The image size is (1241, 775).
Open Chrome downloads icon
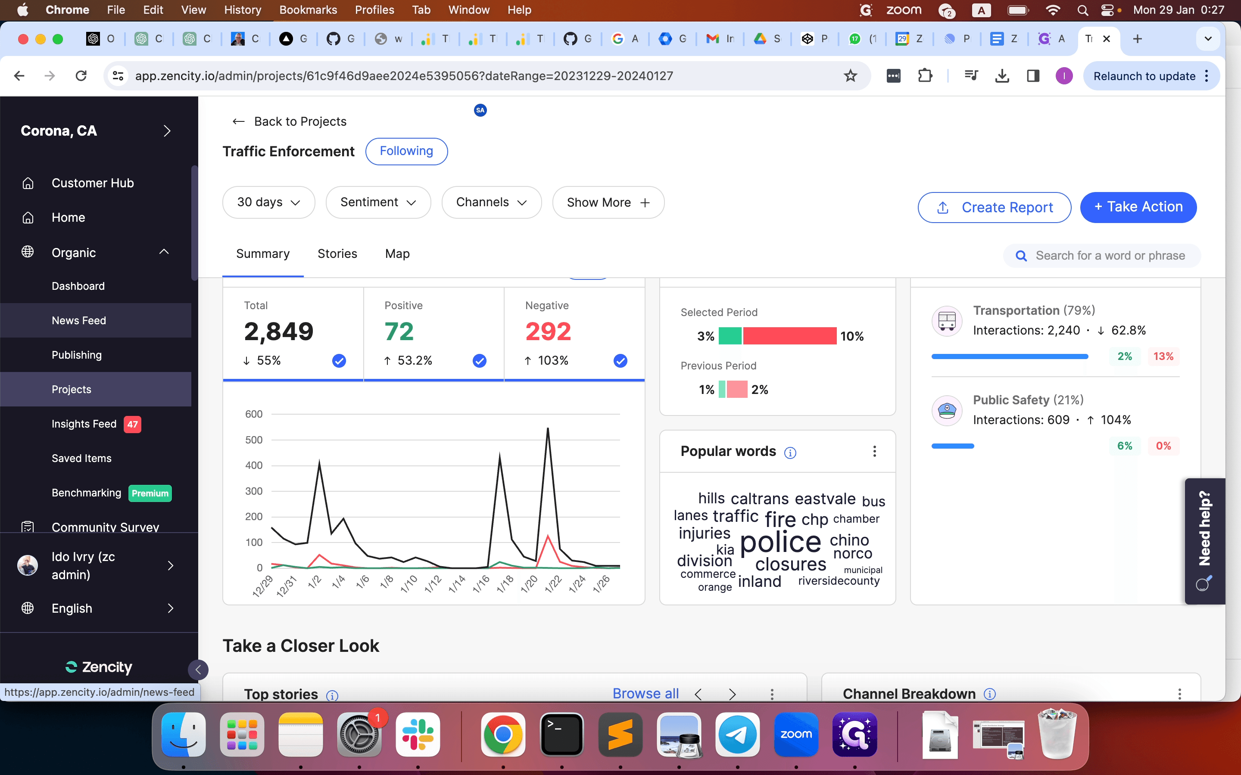[1001, 76]
